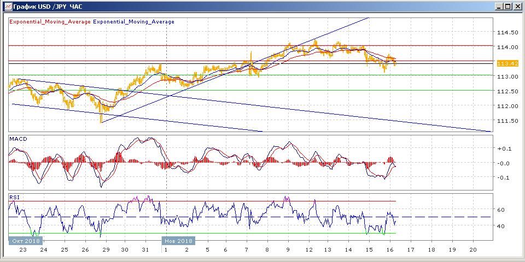Click date label 25 on time axis
The image size is (525, 262).
(65, 250)
